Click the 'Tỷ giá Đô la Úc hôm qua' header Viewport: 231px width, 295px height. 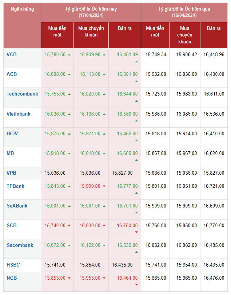[x=184, y=9]
